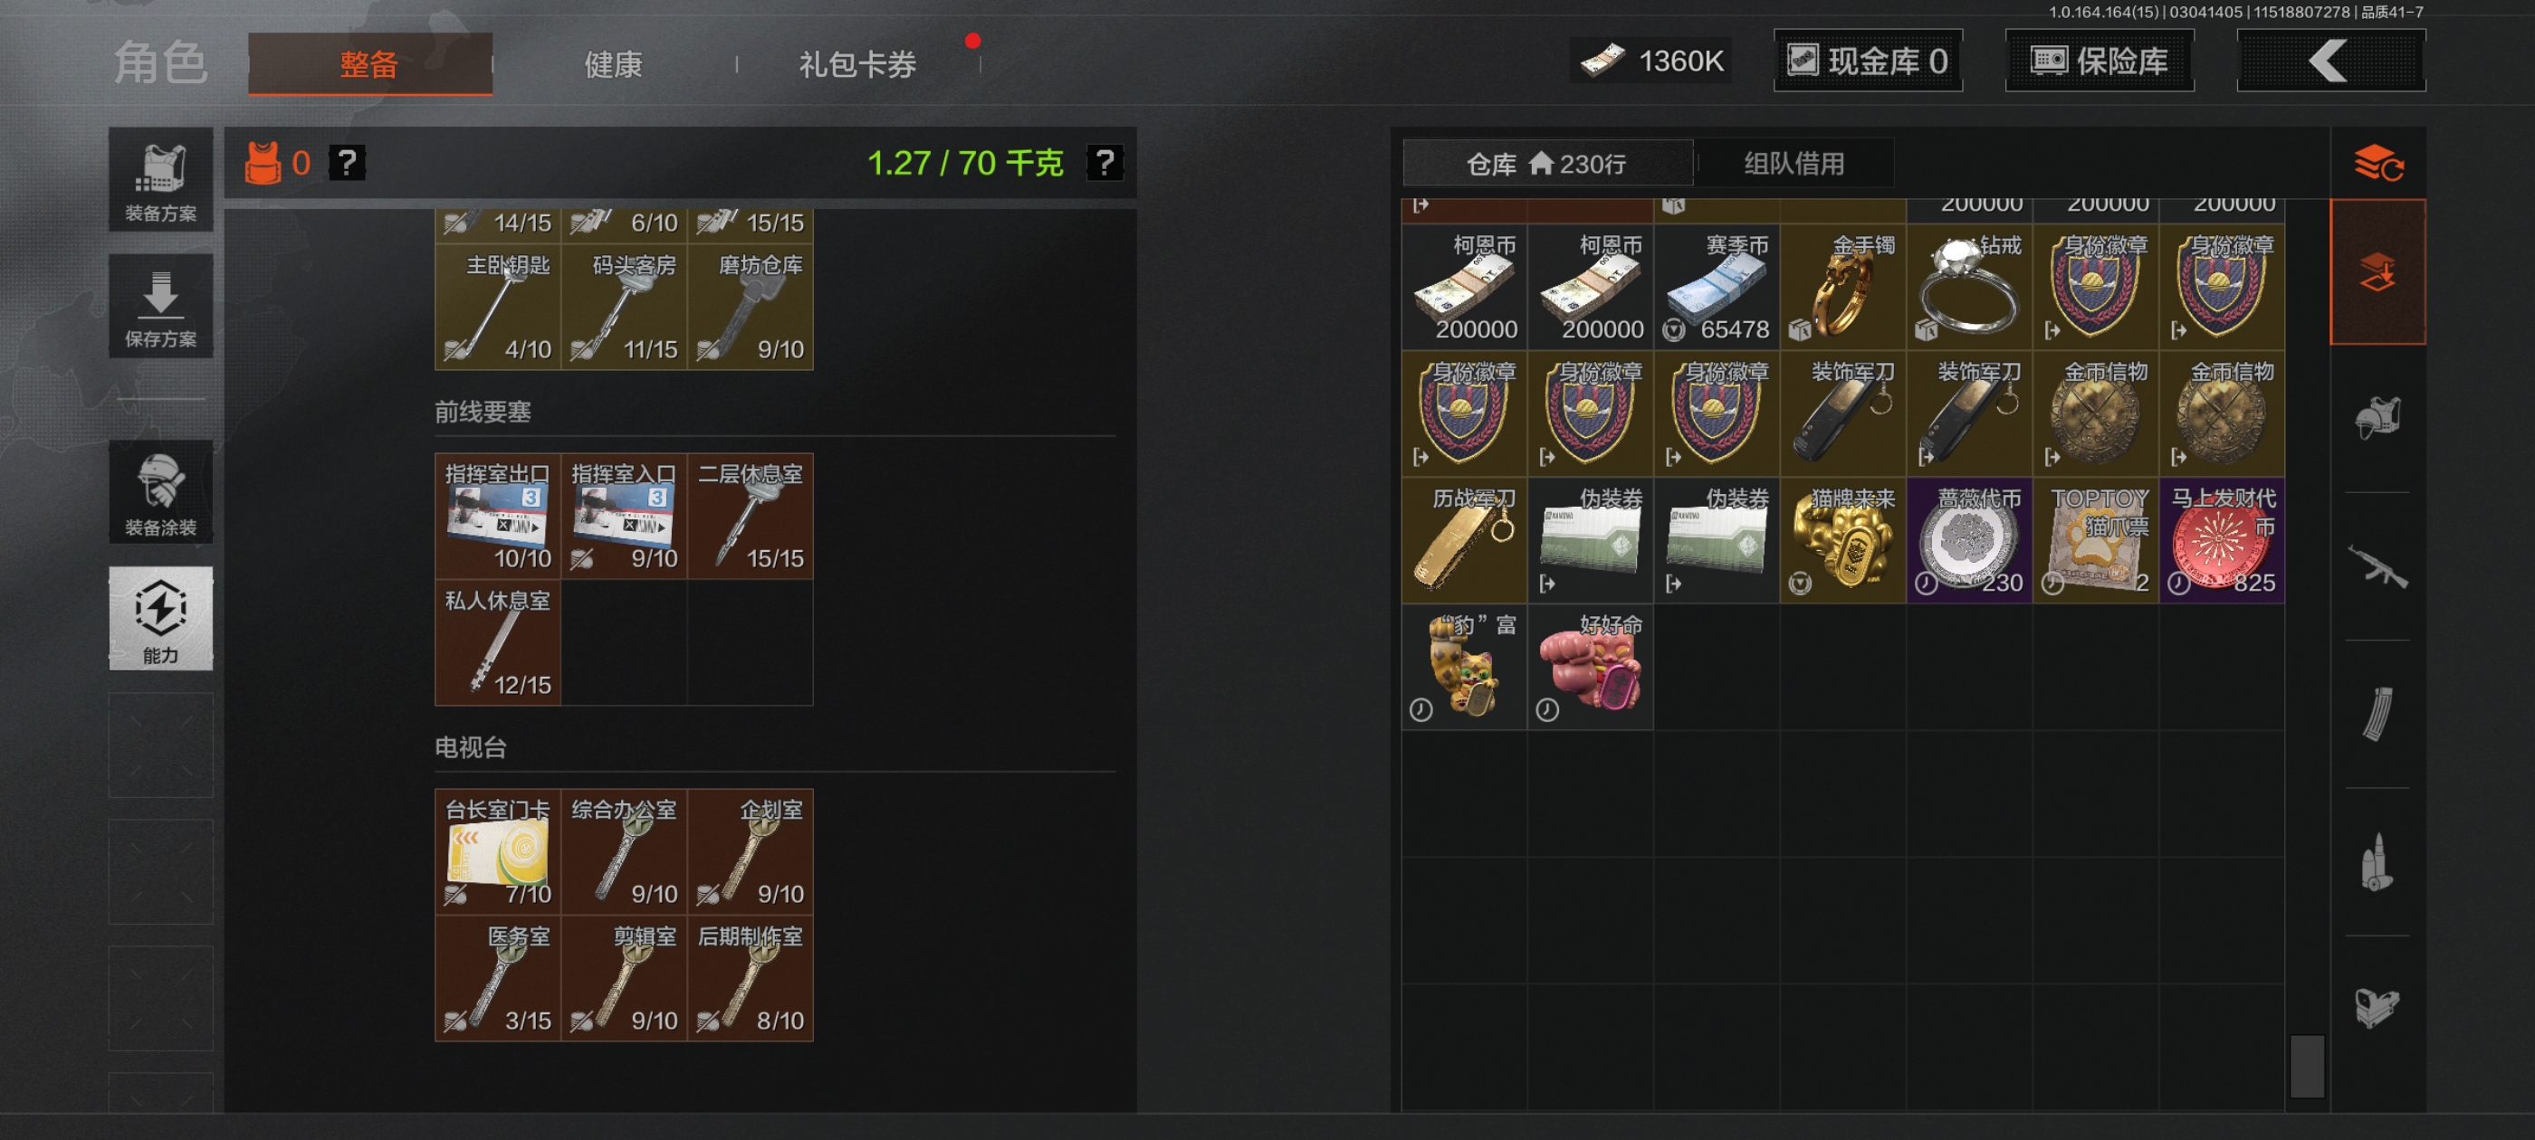Screen dimensions: 2535x1140
Task: Filter stash by magazine icon
Action: coord(2377,714)
